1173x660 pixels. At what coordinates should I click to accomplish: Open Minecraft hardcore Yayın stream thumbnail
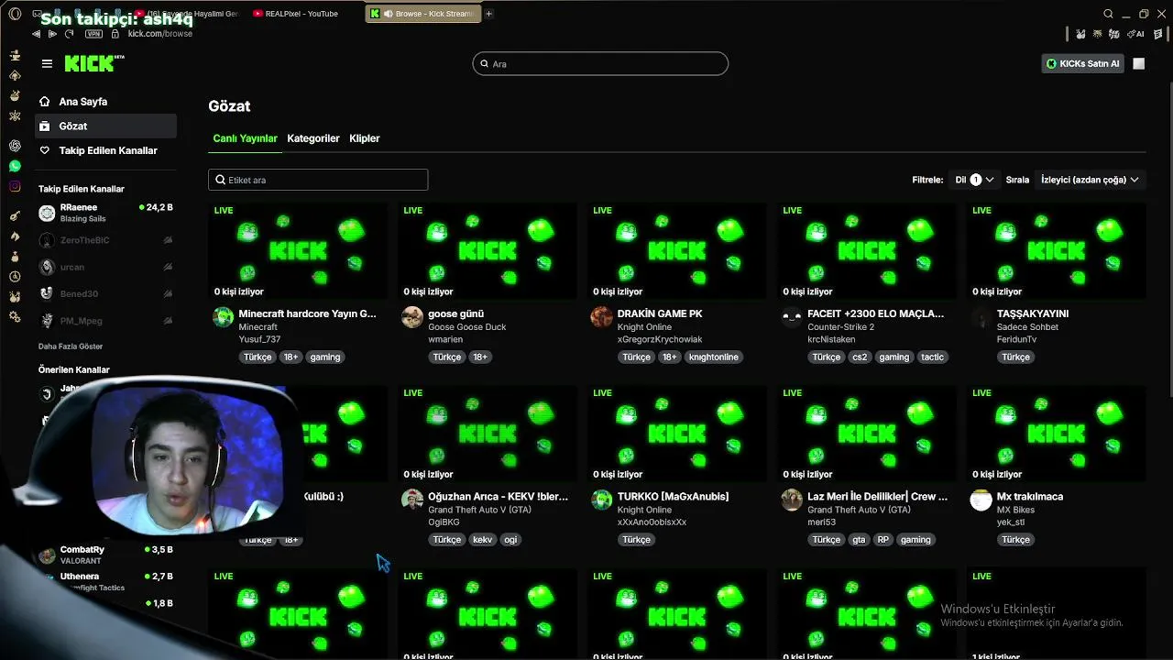[297, 250]
